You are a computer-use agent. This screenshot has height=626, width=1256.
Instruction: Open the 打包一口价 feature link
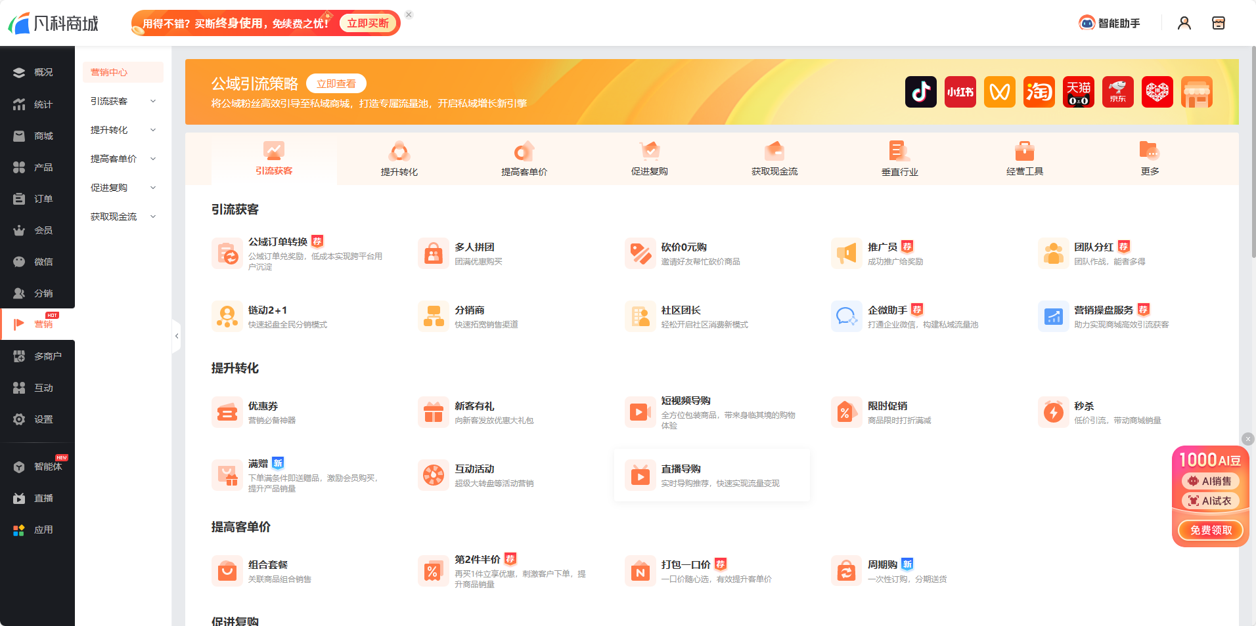(686, 564)
